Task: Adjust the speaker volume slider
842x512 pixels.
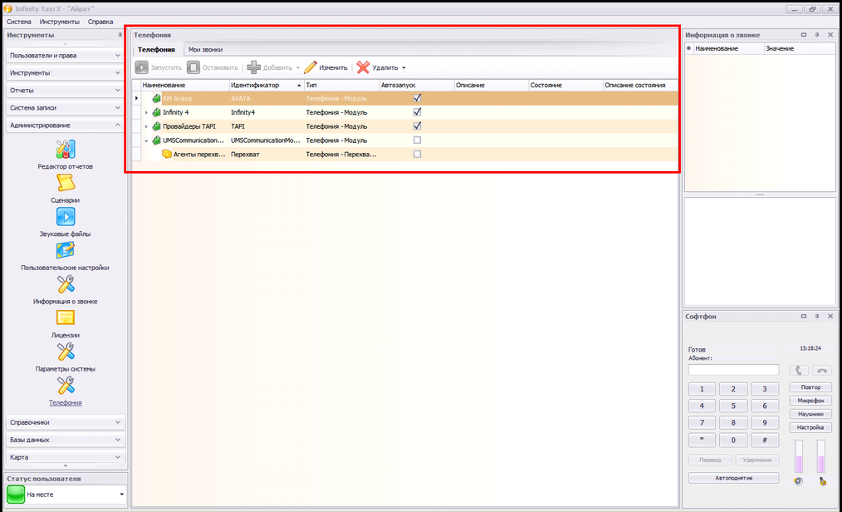Action: (799, 456)
